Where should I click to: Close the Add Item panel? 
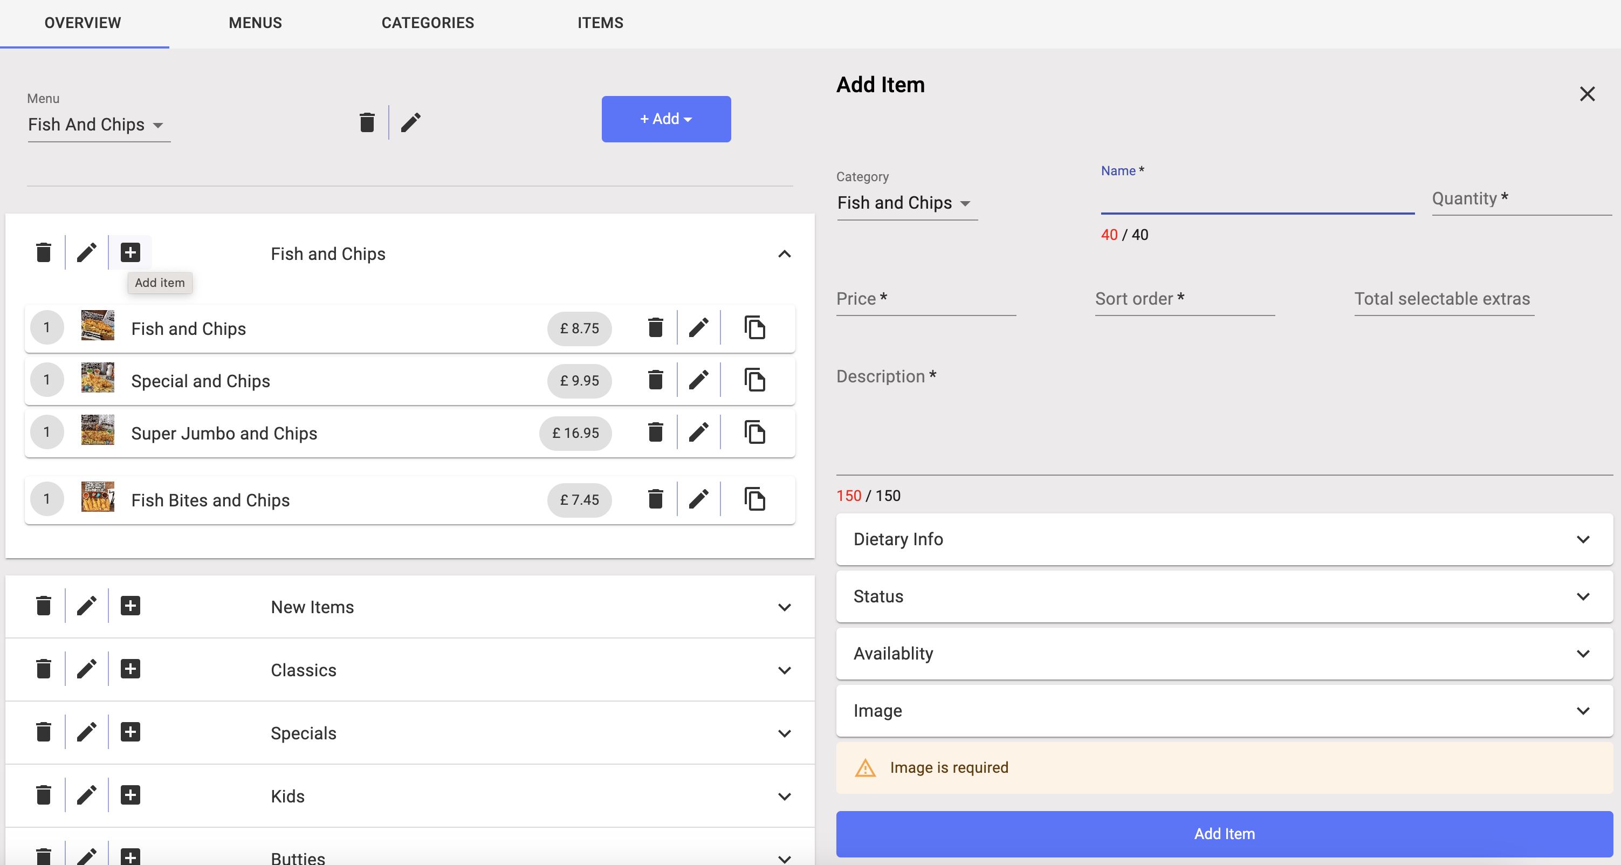point(1587,94)
